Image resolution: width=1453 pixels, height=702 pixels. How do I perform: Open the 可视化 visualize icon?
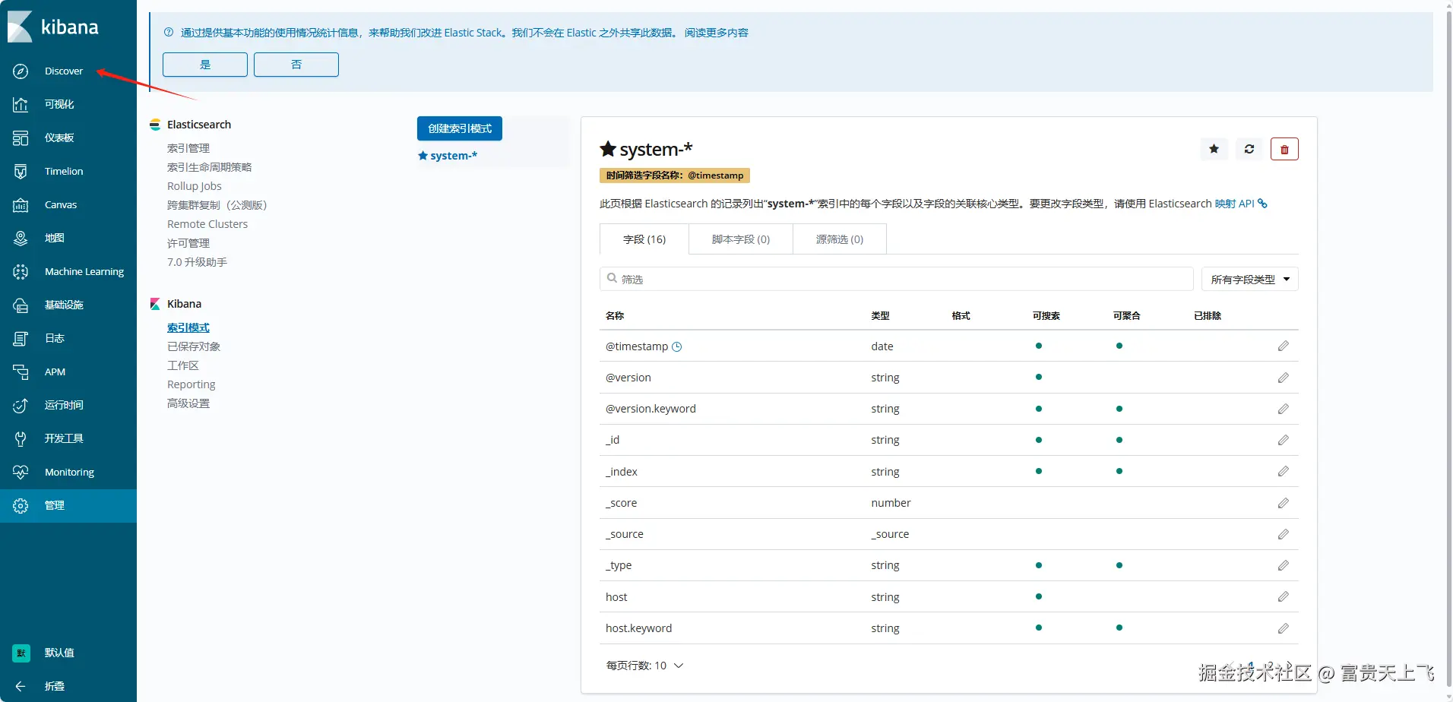[x=21, y=104]
